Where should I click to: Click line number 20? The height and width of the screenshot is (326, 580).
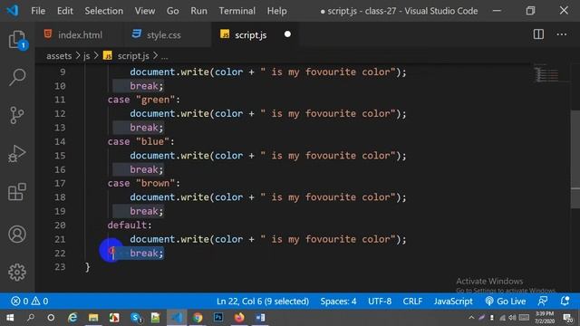tap(60, 225)
